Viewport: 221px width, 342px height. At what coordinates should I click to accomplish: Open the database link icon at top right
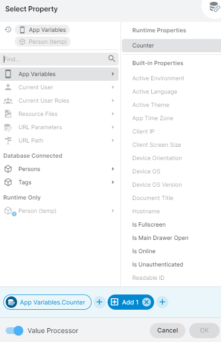[214, 7]
